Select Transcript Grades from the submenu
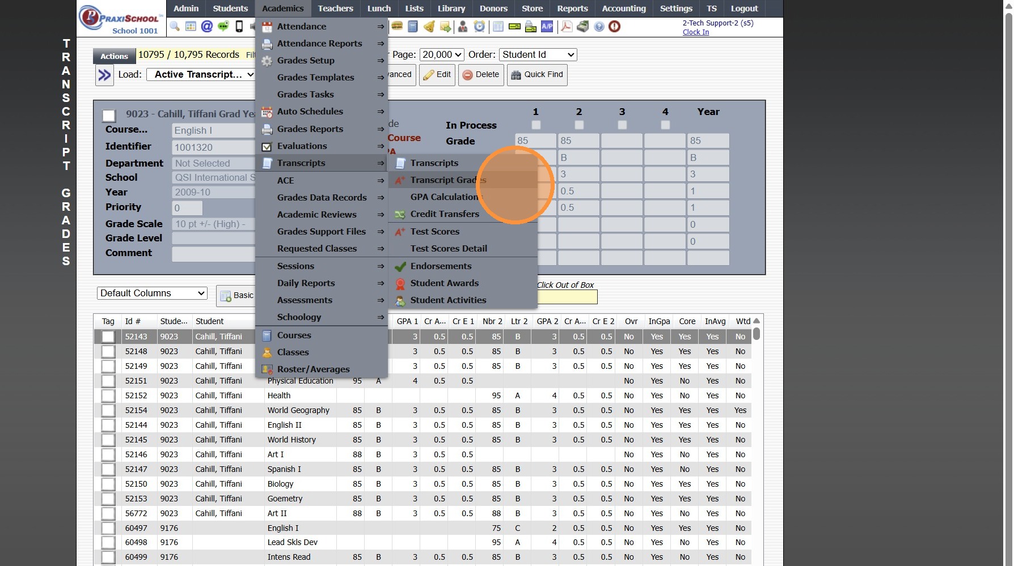The height and width of the screenshot is (566, 1014). pyautogui.click(x=448, y=180)
